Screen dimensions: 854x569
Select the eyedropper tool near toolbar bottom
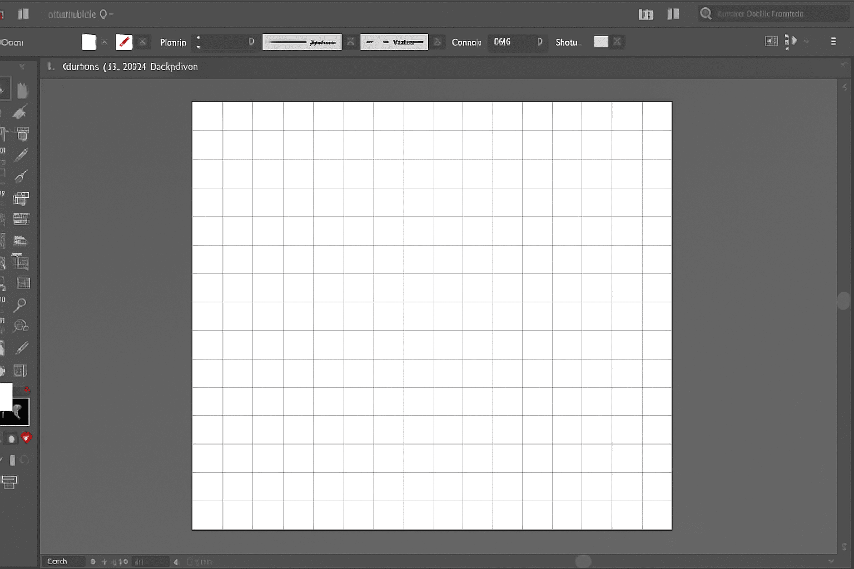click(22, 348)
